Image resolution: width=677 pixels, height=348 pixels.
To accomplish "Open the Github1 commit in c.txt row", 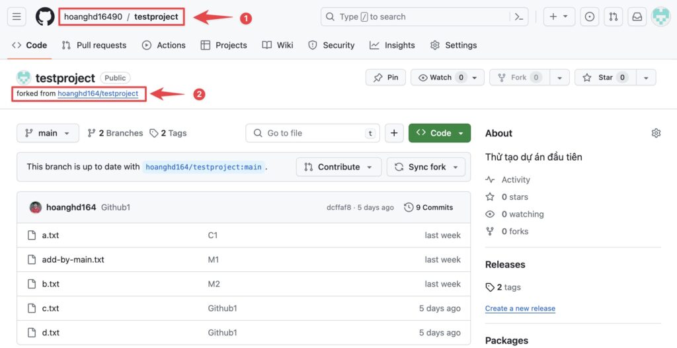I will [x=222, y=308].
